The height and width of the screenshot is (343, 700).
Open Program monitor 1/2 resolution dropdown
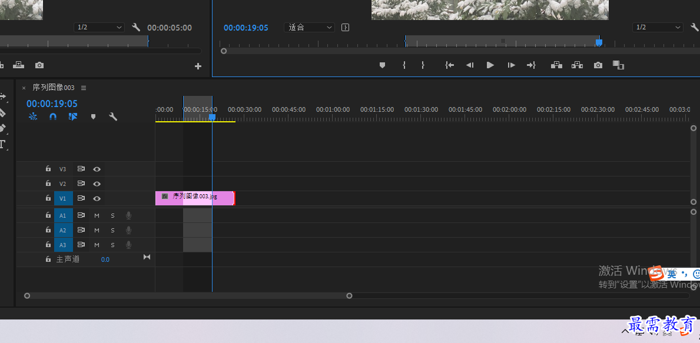[658, 27]
